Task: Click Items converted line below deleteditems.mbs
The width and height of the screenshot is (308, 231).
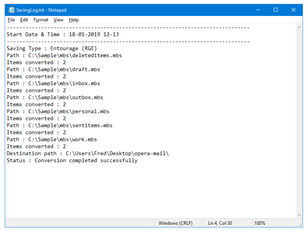Action: (36, 62)
